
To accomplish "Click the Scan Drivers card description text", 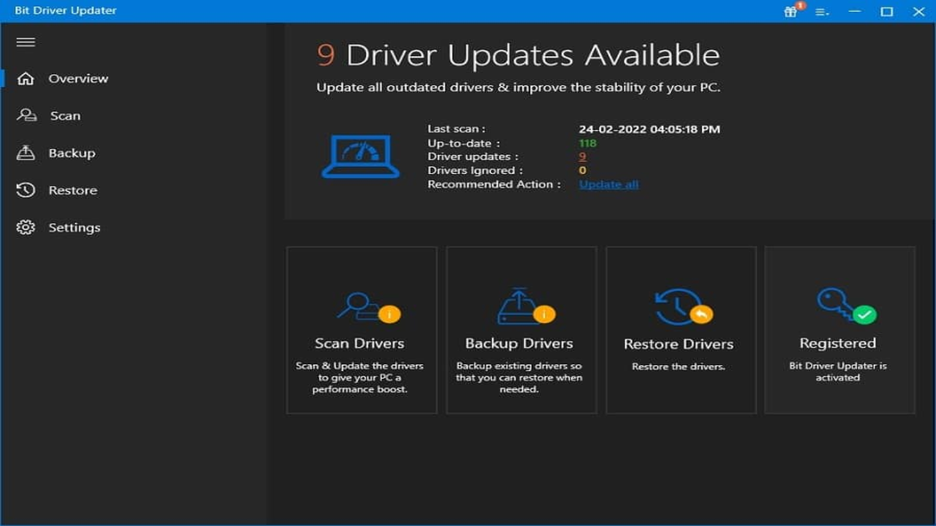I will click(360, 378).
